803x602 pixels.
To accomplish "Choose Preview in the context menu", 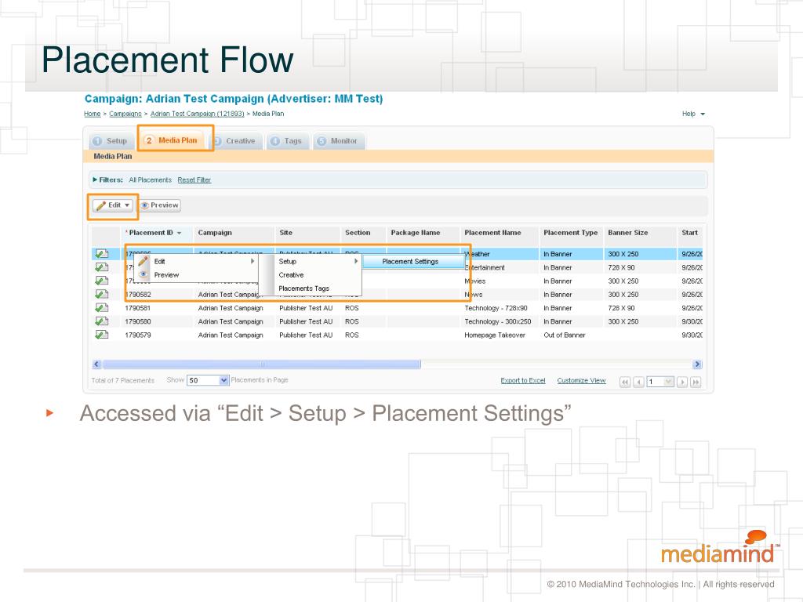I will [196, 275].
